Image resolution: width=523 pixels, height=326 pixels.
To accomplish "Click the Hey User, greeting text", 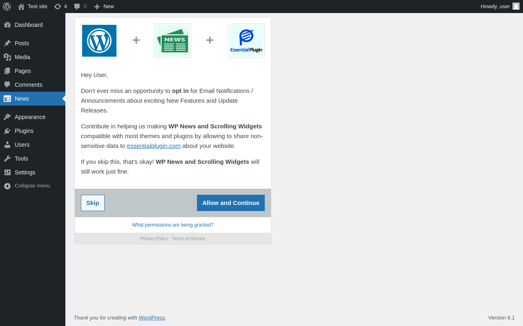I will pos(94,75).
